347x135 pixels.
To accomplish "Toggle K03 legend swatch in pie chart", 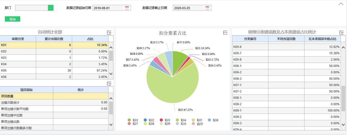I will (x=161, y=120).
